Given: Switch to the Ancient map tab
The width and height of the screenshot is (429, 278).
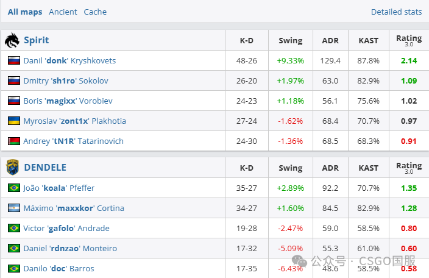Looking at the screenshot, I should (63, 12).
